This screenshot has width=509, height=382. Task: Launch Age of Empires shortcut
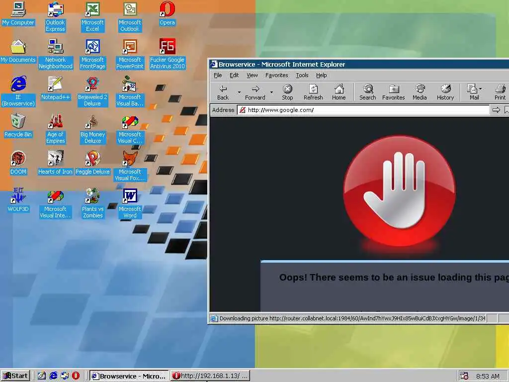pyautogui.click(x=55, y=129)
